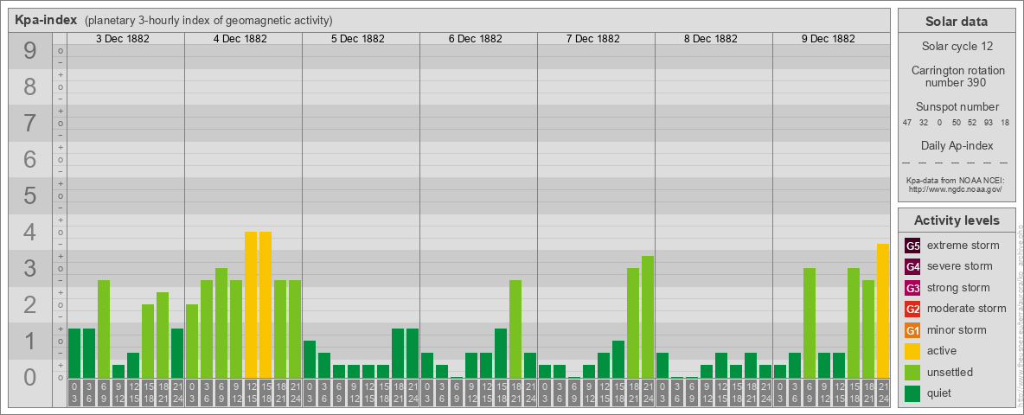Click the 18-21 bar on 3 Dec
1024x415 pixels.
[163, 335]
